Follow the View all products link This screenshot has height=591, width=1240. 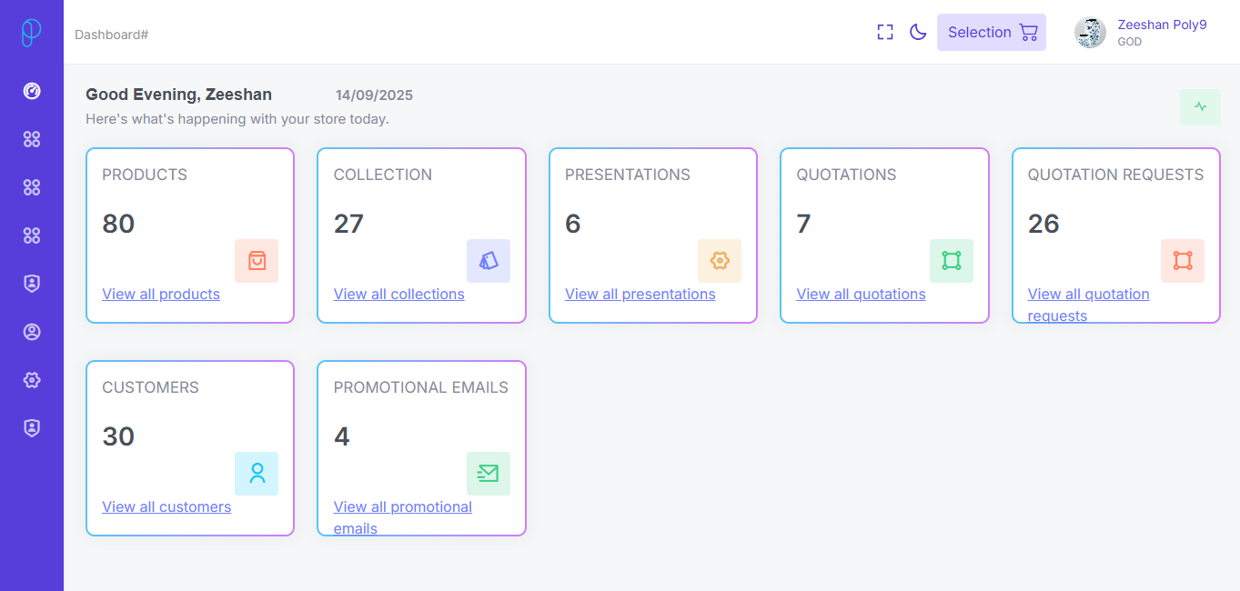(x=161, y=294)
